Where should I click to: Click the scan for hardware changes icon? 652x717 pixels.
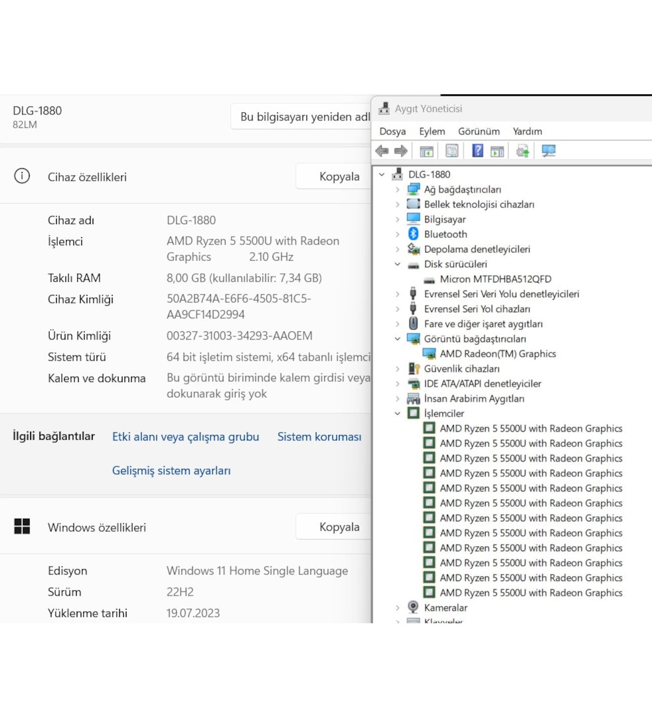(x=548, y=151)
